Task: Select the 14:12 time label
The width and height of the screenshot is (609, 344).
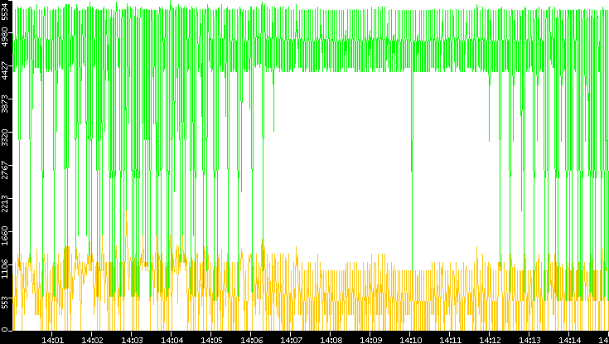Action: (491, 338)
